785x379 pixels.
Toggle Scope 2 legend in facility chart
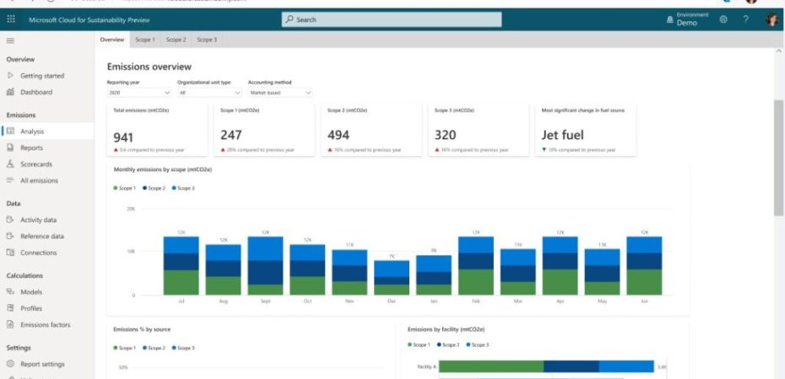[448, 344]
